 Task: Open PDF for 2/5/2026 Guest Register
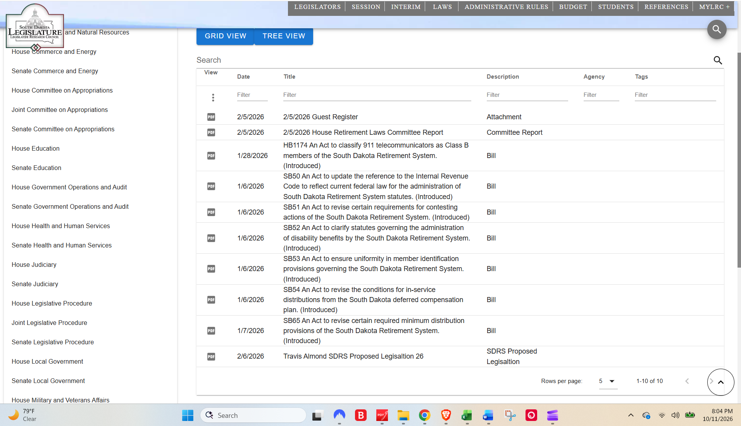(x=211, y=117)
